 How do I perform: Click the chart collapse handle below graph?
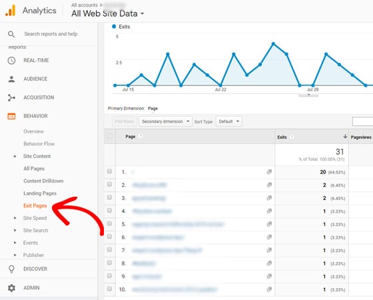tap(308, 95)
